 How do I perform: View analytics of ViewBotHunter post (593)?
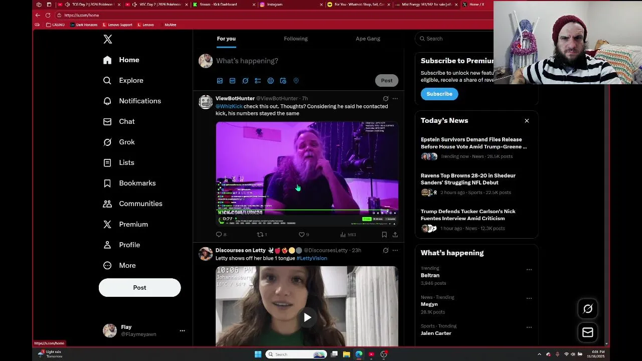click(348, 234)
